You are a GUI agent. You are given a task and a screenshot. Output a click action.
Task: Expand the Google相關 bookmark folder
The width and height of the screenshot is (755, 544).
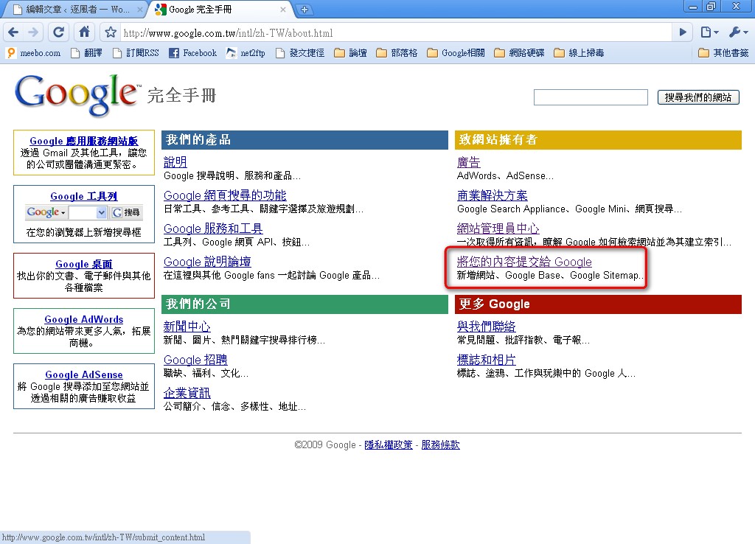456,53
